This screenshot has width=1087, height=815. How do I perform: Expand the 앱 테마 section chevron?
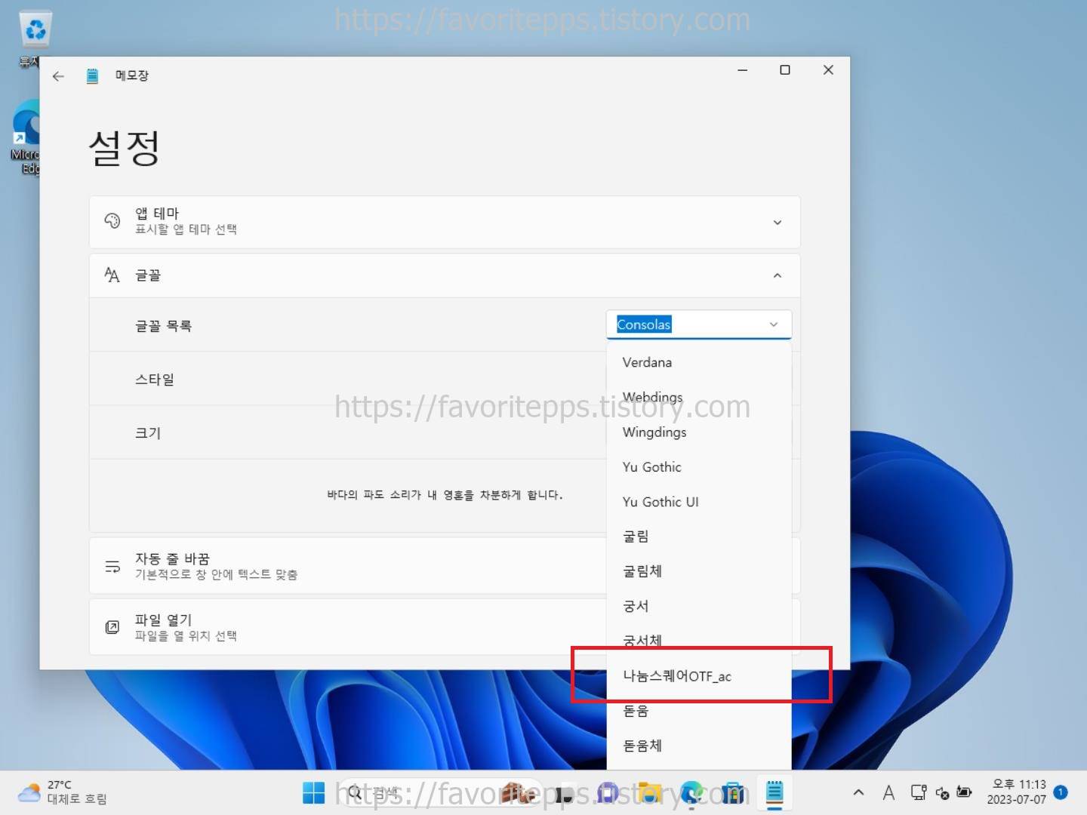click(x=778, y=223)
